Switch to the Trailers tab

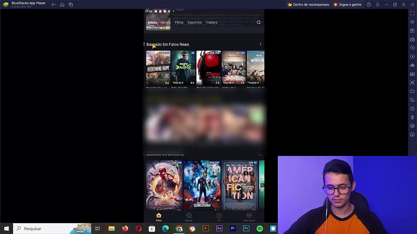[211, 22]
